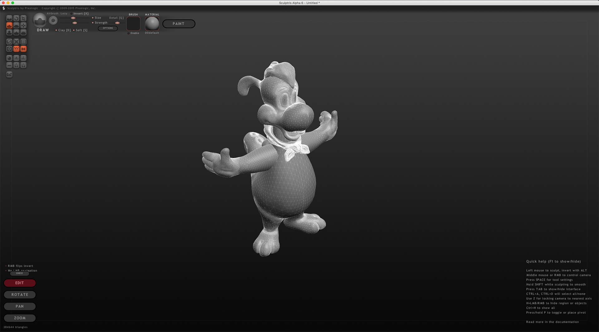Viewport: 599px width, 332px height.
Task: Switch to PAINT mode
Action: tap(179, 24)
